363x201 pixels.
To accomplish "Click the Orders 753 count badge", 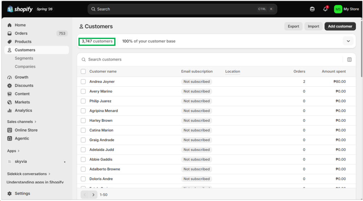I will pyautogui.click(x=62, y=33).
